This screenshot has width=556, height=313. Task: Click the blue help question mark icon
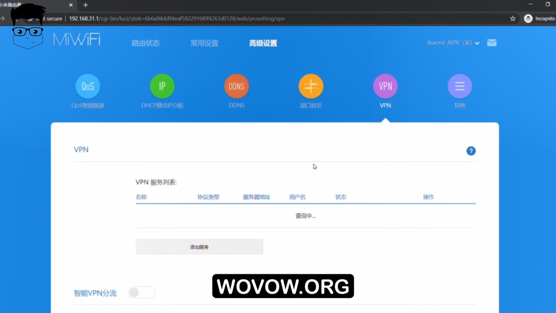pyautogui.click(x=471, y=151)
